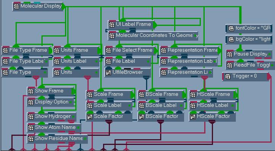Click the UI Label Frame grid icon
This screenshot has height=151, width=275.
coord(112,24)
